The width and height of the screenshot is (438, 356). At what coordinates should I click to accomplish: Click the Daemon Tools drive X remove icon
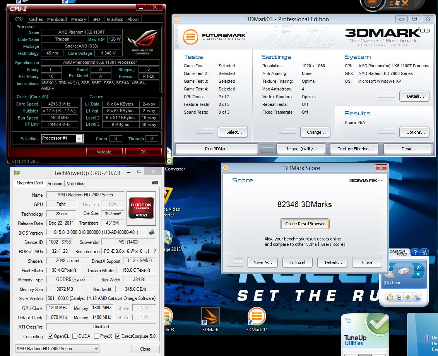(x=418, y=274)
